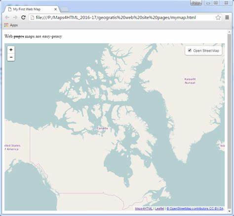Click the file page icon in address bar
Image resolution: width=234 pixels, height=216 pixels.
[33, 17]
